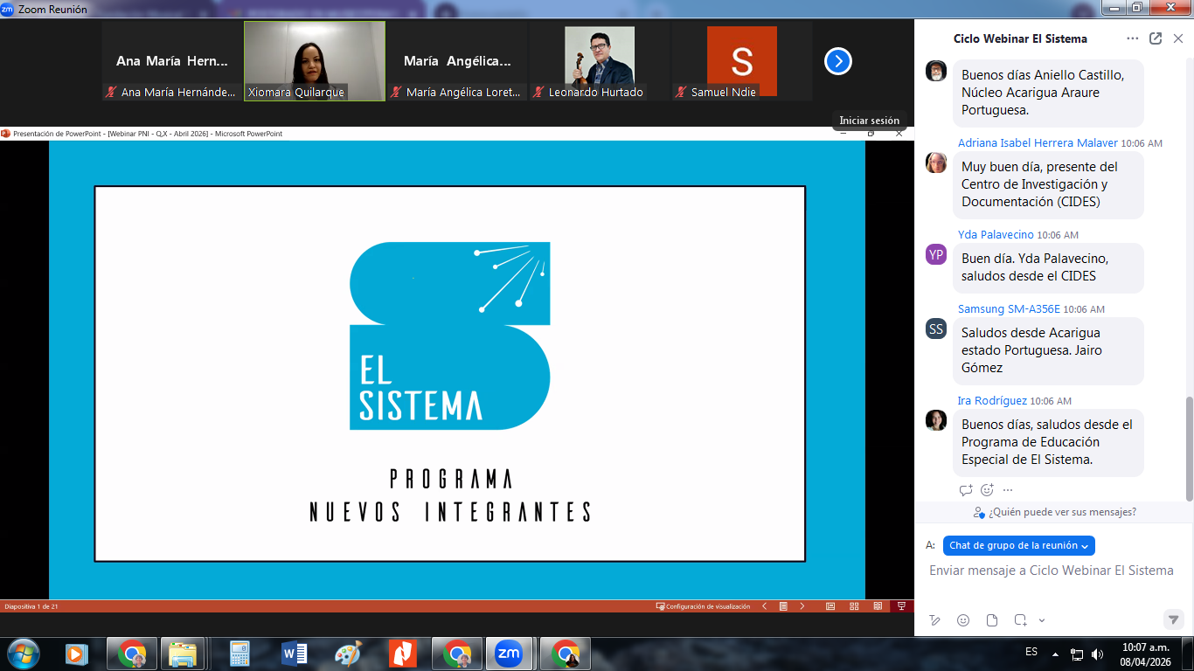
Task: Switch to Reading view in PowerPoint
Action: [x=878, y=606]
